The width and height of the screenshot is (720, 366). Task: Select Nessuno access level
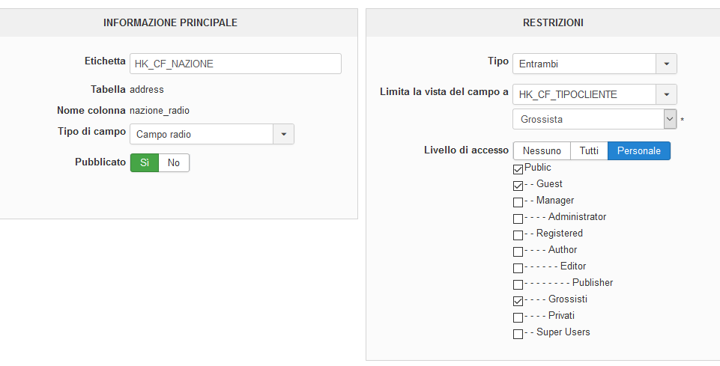[x=541, y=150]
